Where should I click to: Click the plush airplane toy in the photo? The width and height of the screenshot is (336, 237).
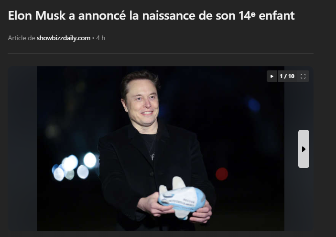[x=182, y=198]
